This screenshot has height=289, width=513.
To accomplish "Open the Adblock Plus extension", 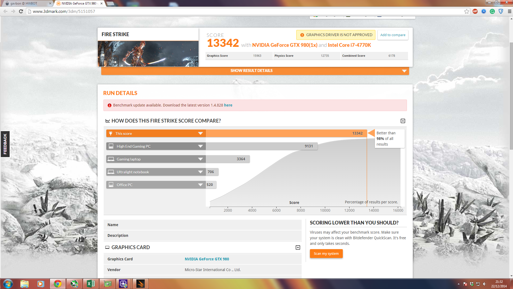I will click(x=475, y=11).
